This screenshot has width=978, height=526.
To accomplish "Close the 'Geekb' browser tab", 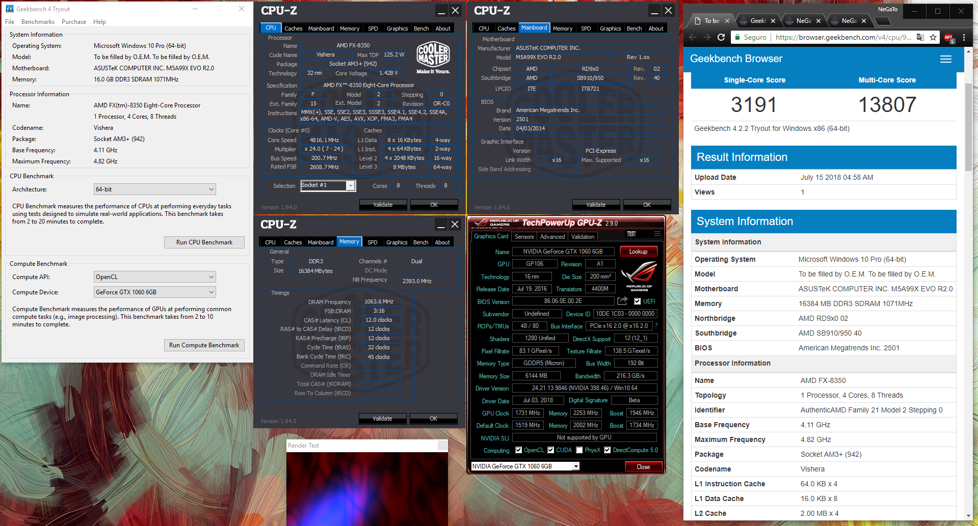I will (773, 21).
